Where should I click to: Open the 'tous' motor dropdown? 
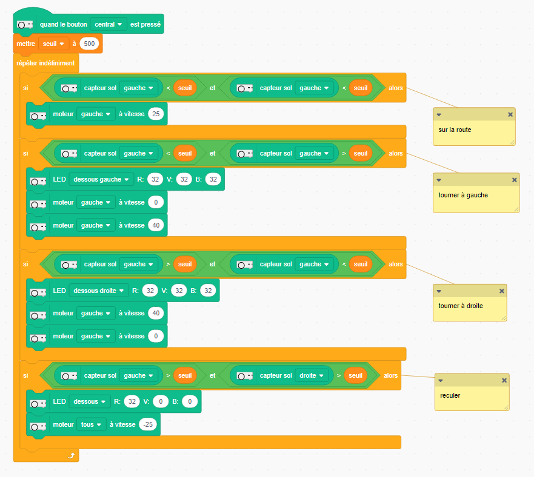(x=92, y=425)
